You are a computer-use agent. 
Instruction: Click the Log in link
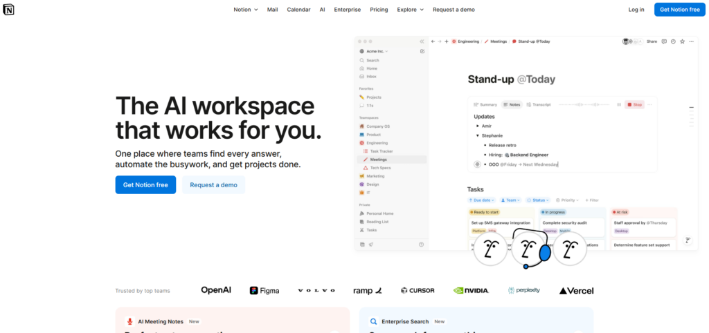click(x=636, y=10)
